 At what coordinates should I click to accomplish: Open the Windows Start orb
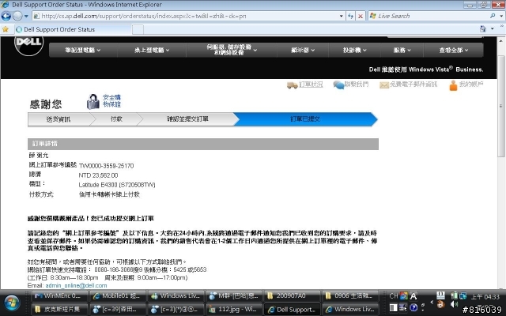coord(12,303)
